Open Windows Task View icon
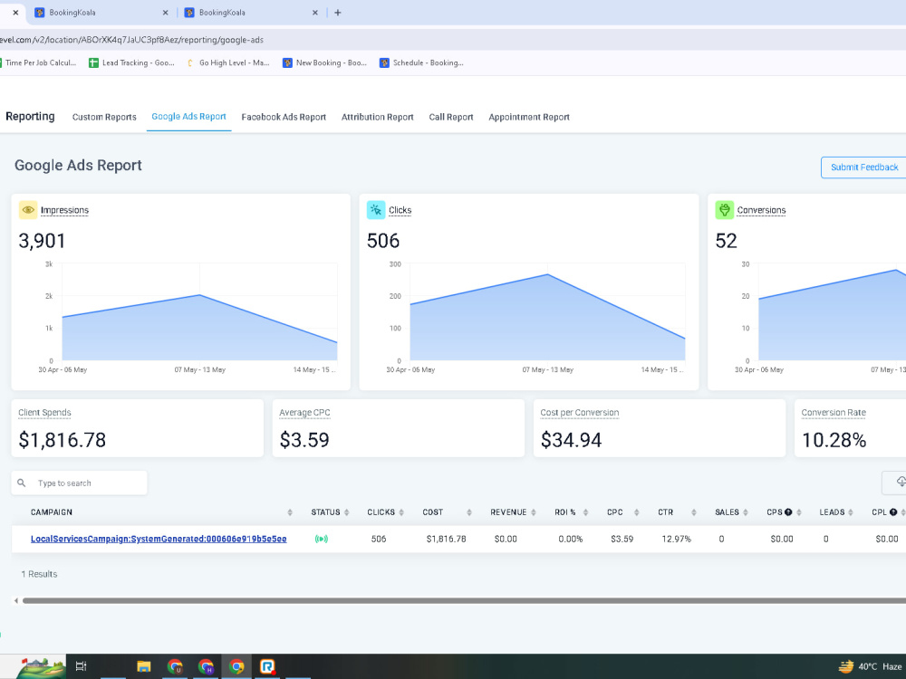This screenshot has height=679, width=906. pos(81,666)
